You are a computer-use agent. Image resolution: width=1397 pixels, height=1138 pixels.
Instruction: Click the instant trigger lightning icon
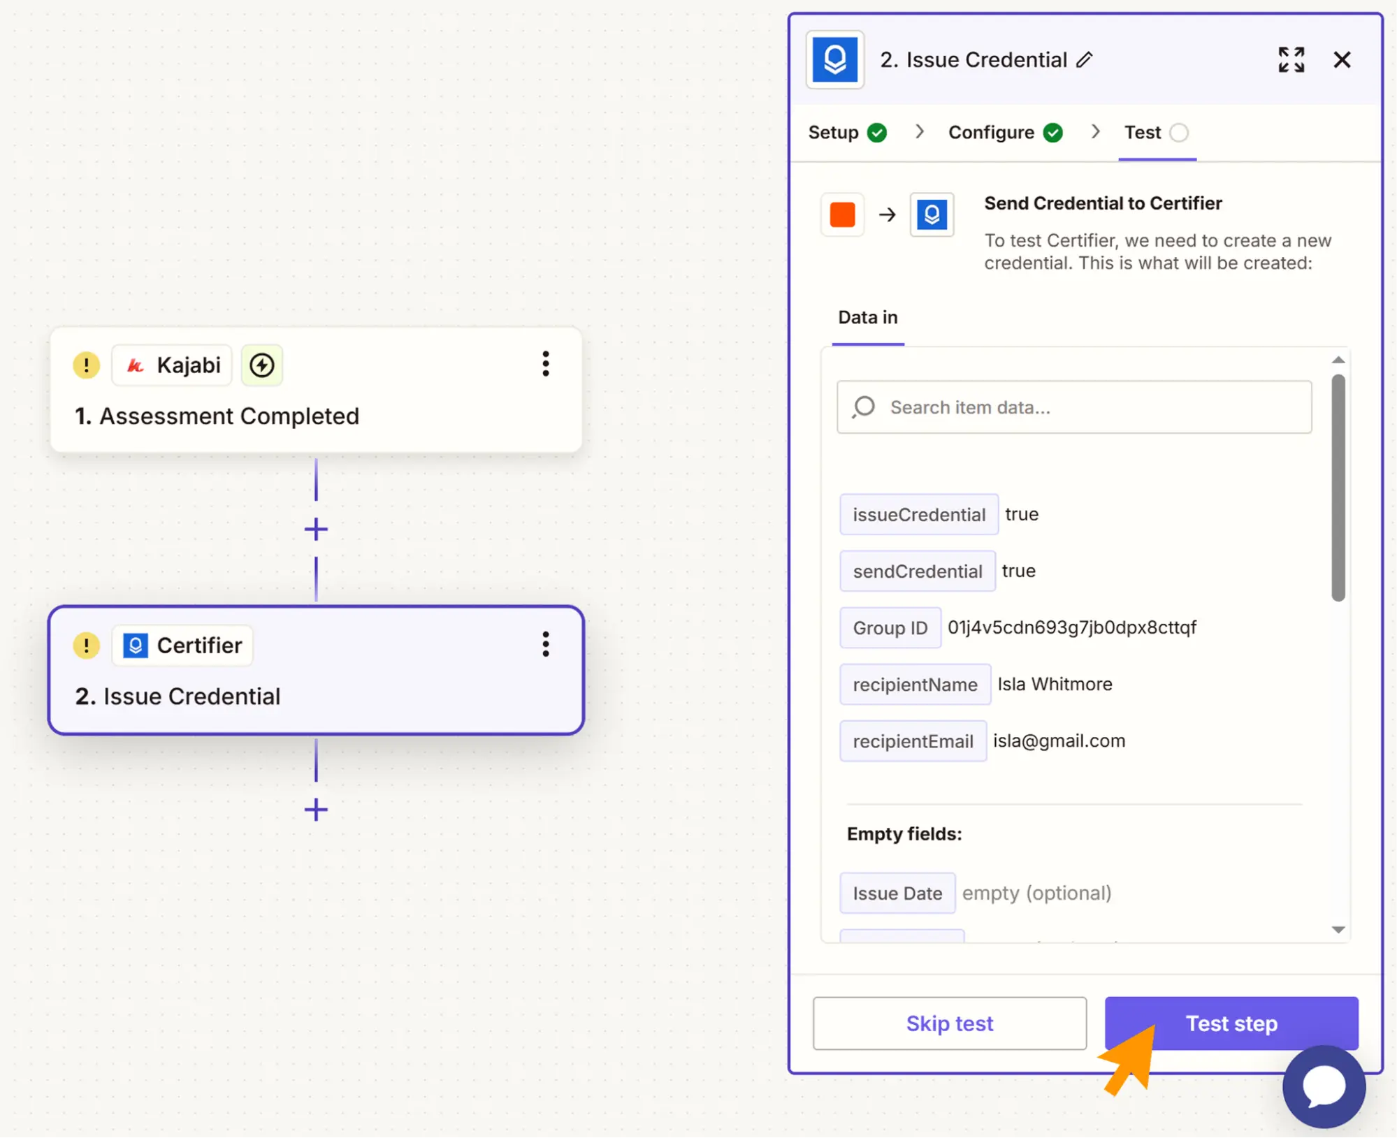(x=262, y=365)
